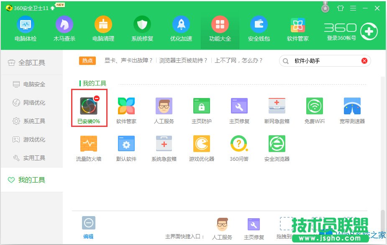Launch the 游戏优化器 game optimizer

pyautogui.click(x=201, y=144)
